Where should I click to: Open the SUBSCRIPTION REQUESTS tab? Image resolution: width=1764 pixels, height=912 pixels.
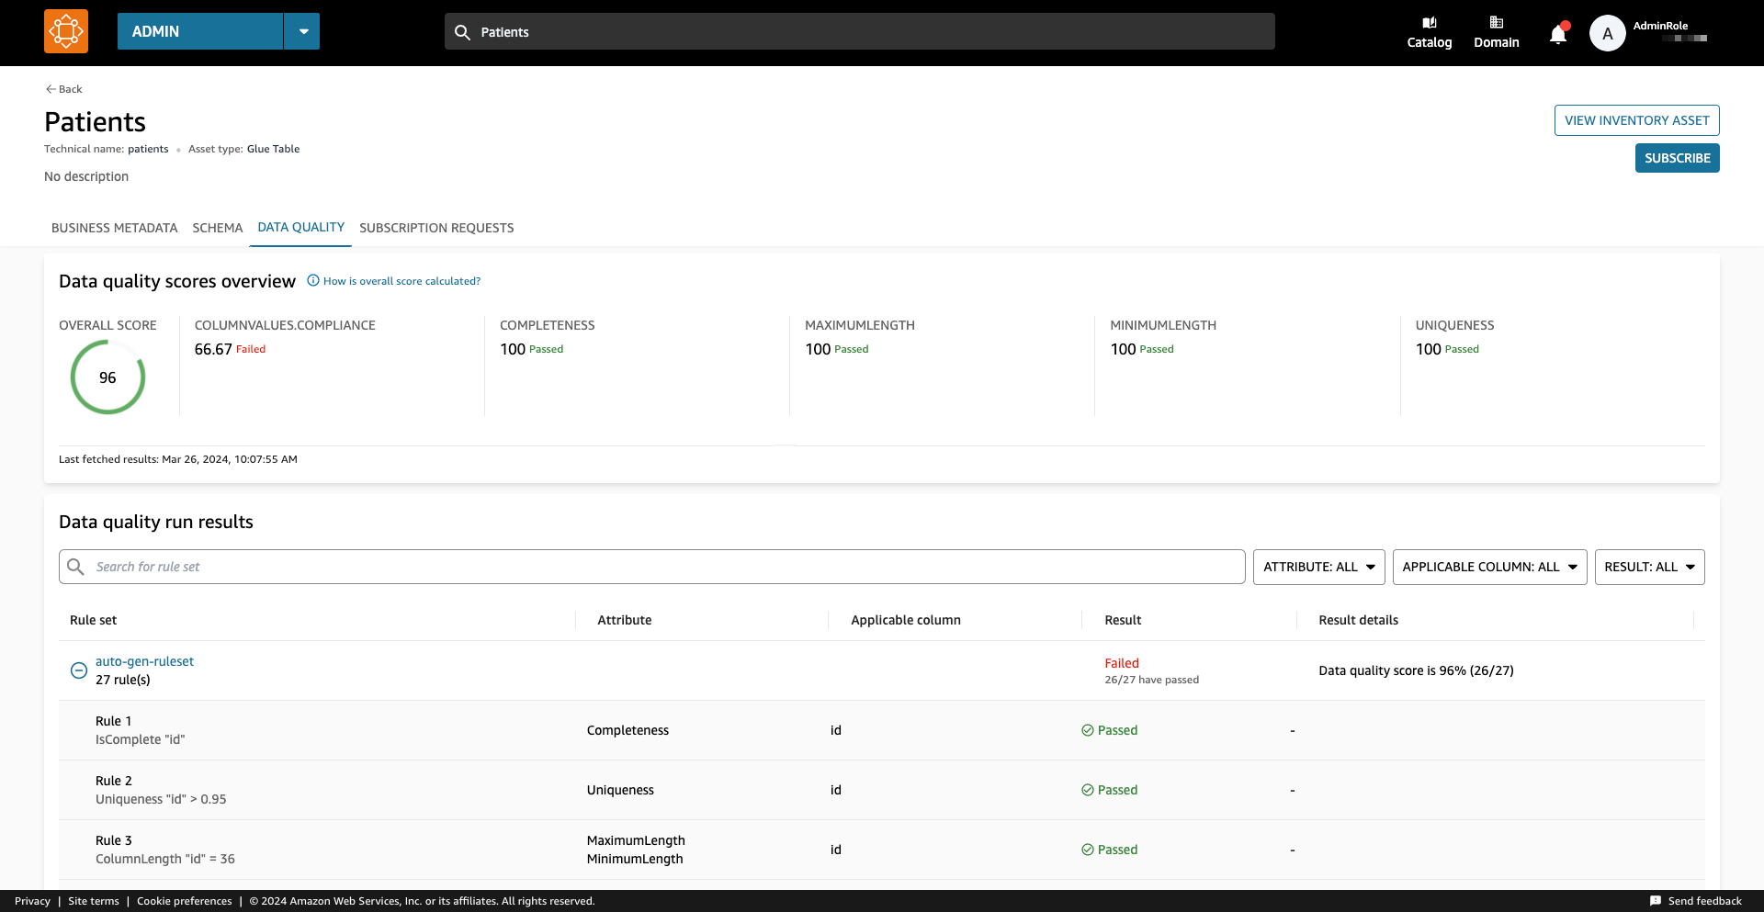point(436,228)
